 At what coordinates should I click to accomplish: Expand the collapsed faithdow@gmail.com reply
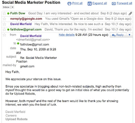click(x=67, y=29)
